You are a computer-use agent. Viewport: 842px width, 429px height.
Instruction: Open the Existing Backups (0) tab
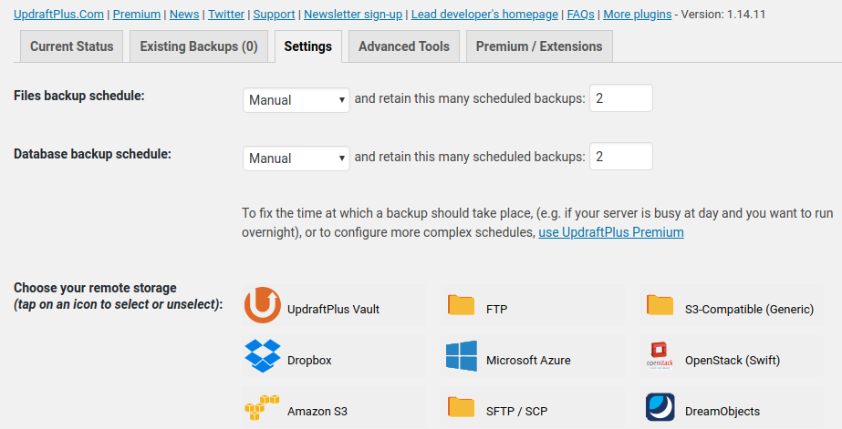(199, 46)
